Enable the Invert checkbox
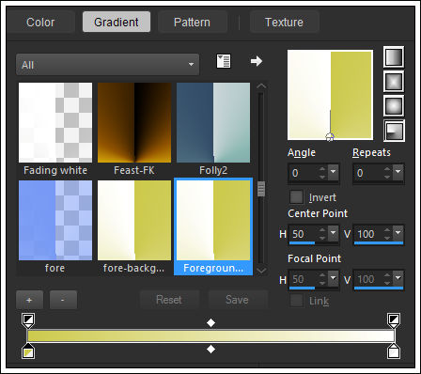This screenshot has width=421, height=374. [x=296, y=197]
